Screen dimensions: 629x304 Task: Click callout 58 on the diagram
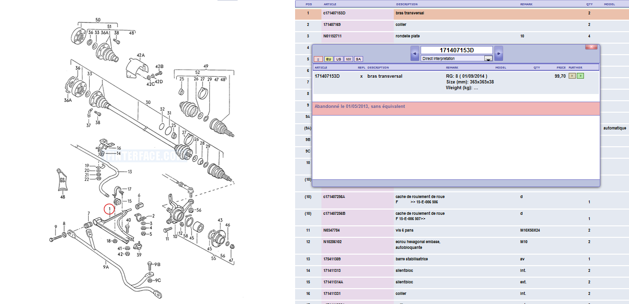pos(185,237)
